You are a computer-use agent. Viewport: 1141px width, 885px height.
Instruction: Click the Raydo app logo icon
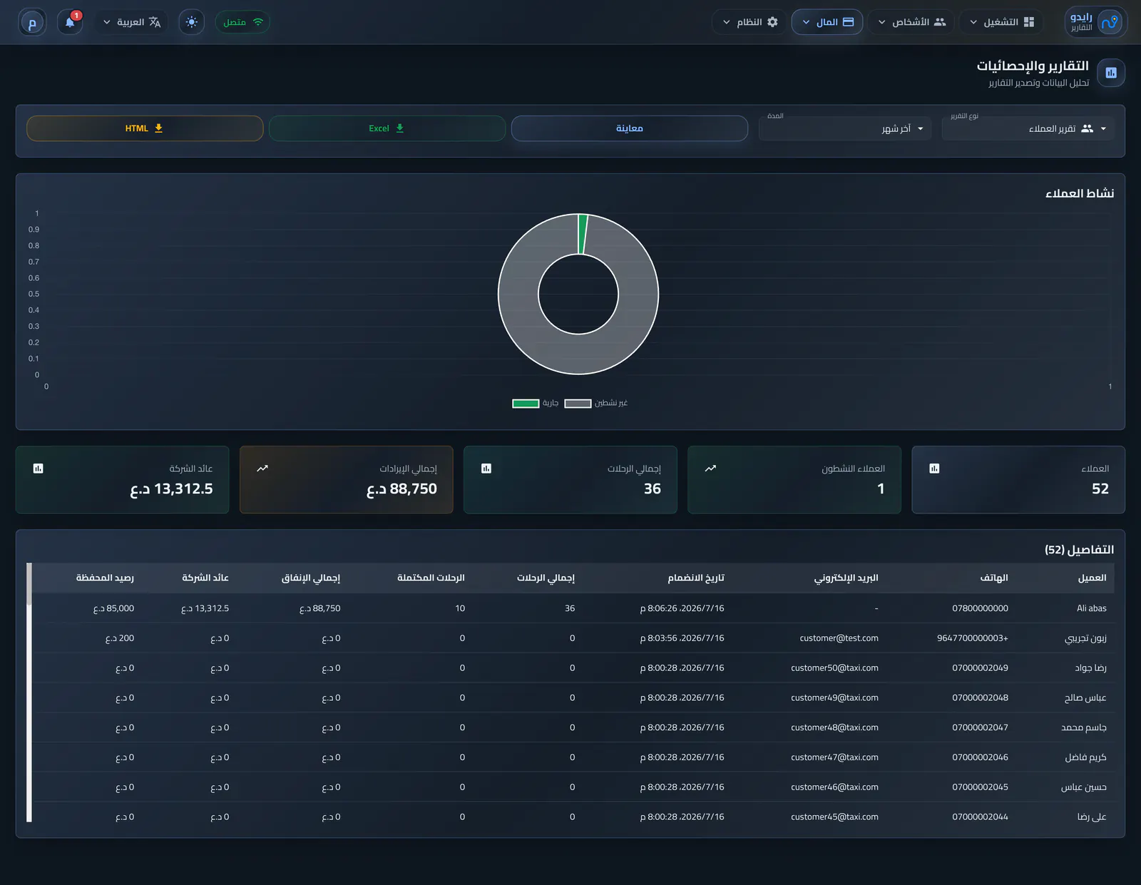tap(1110, 22)
